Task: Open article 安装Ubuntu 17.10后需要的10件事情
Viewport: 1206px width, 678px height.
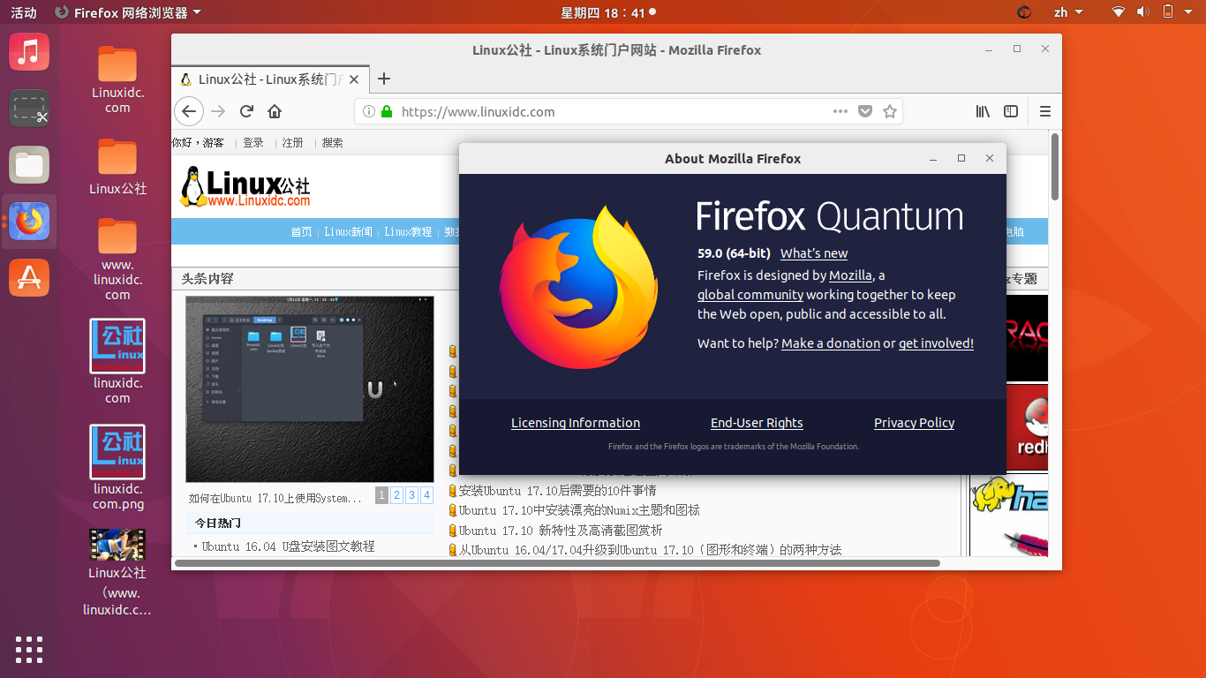Action: 557,491
